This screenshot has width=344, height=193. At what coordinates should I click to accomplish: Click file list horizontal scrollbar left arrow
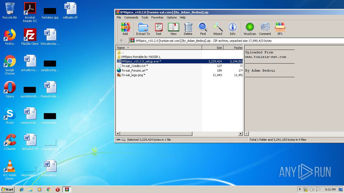click(118, 133)
